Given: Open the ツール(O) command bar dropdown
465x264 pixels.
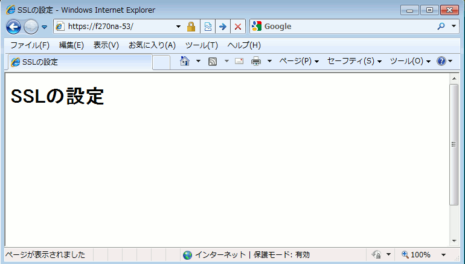Looking at the screenshot, I should [x=409, y=61].
